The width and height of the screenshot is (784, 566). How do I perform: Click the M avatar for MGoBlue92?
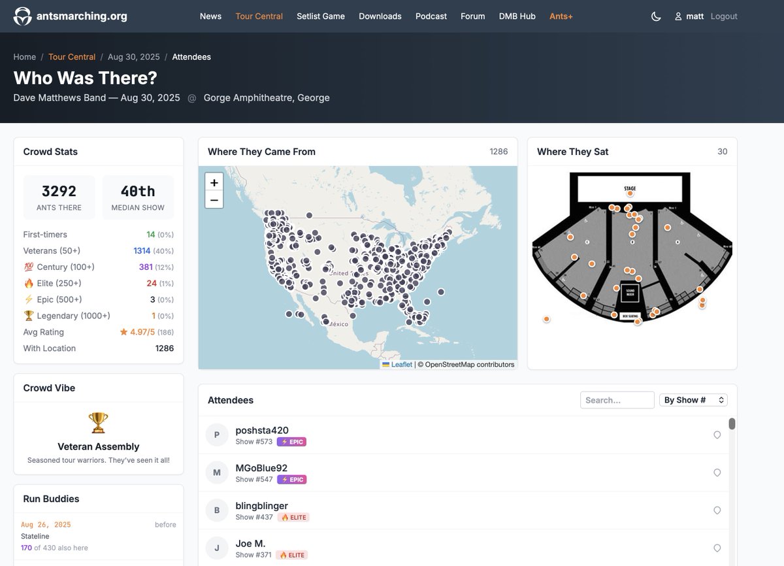tap(217, 473)
